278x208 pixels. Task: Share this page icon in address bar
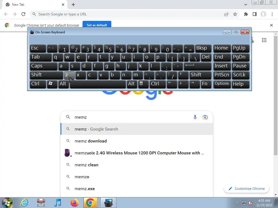click(x=226, y=14)
